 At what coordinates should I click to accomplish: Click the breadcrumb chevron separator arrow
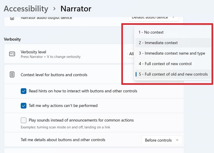click(x=54, y=9)
